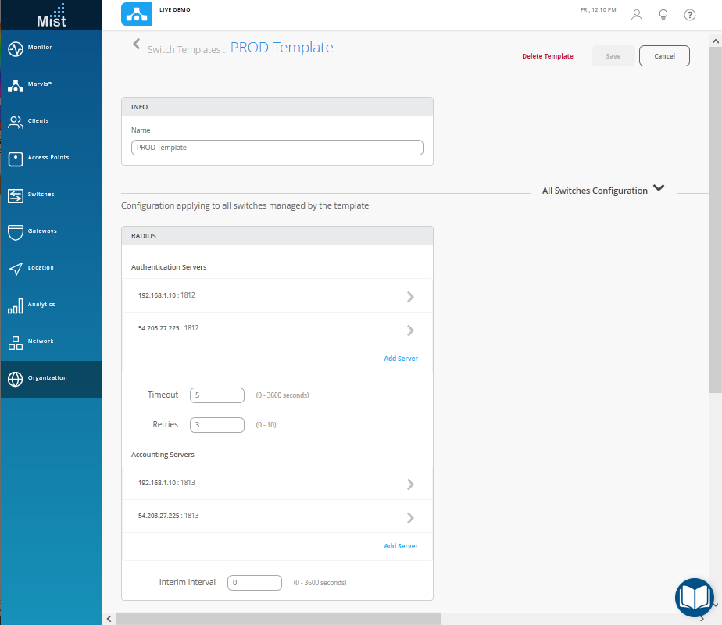Select Organization in the sidebar menu

[x=47, y=378]
